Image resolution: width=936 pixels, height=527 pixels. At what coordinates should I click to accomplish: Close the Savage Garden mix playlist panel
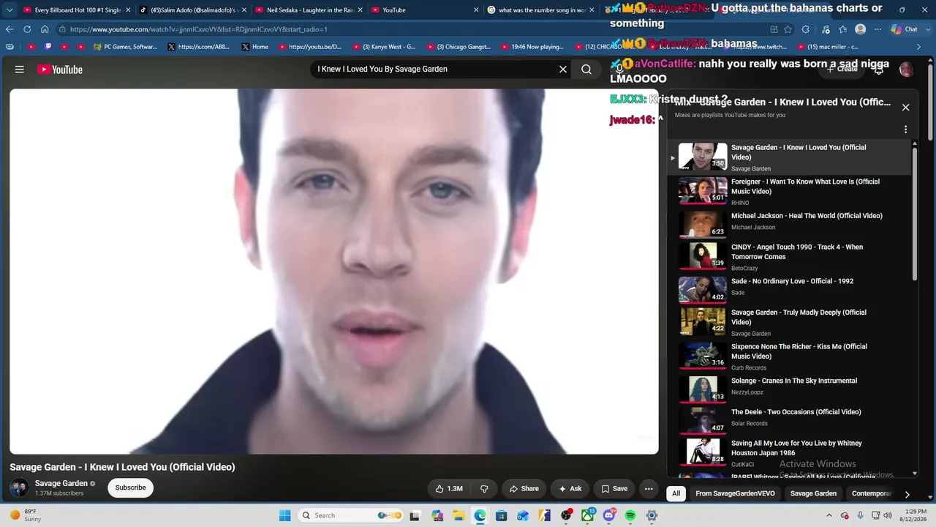[905, 107]
